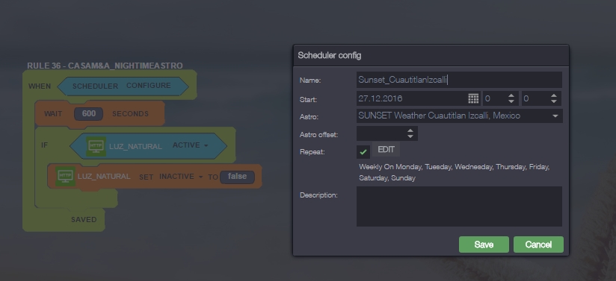The height and width of the screenshot is (281, 616).
Task: Toggle the Repeat checkbox
Action: 363,151
